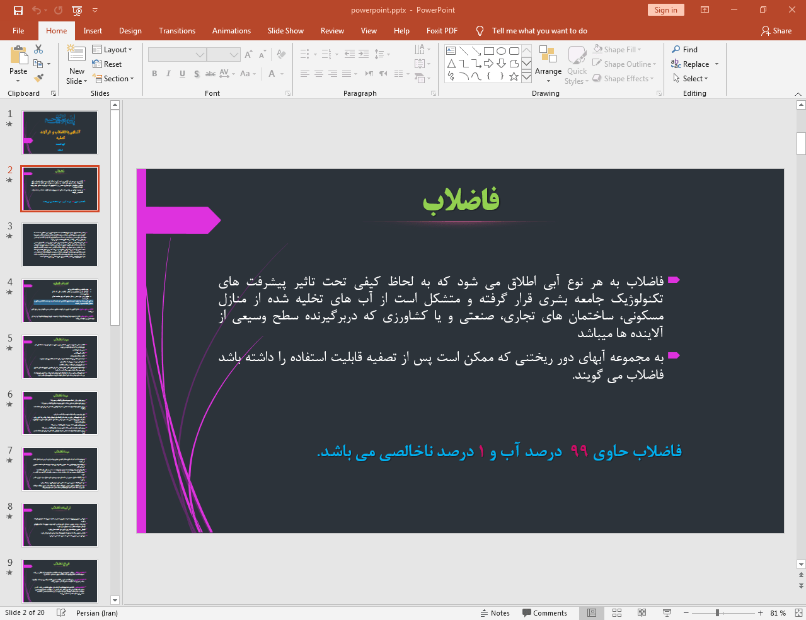
Task: Switch to the Insert tab
Action: 93,30
